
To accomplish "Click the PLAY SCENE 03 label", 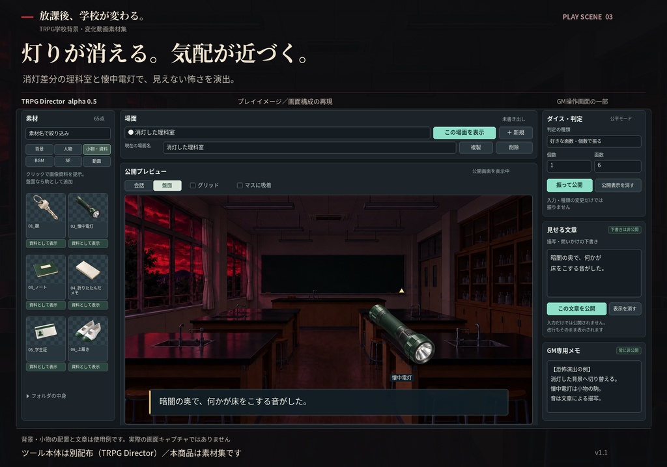I will tap(588, 17).
